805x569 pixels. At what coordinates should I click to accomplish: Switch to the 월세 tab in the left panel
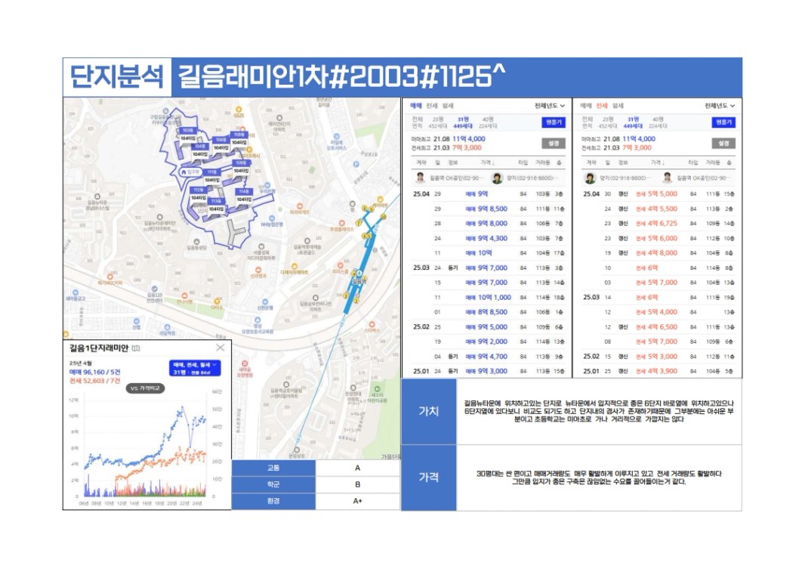click(x=448, y=106)
